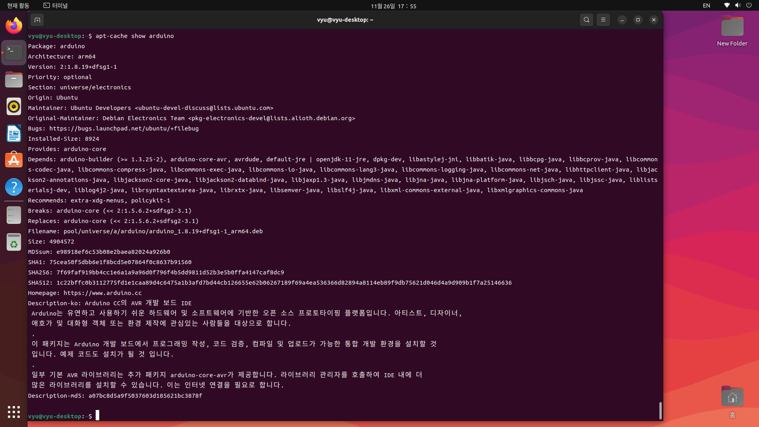
Task: Open the Terminal app menu in top bar
Action: coord(56,6)
